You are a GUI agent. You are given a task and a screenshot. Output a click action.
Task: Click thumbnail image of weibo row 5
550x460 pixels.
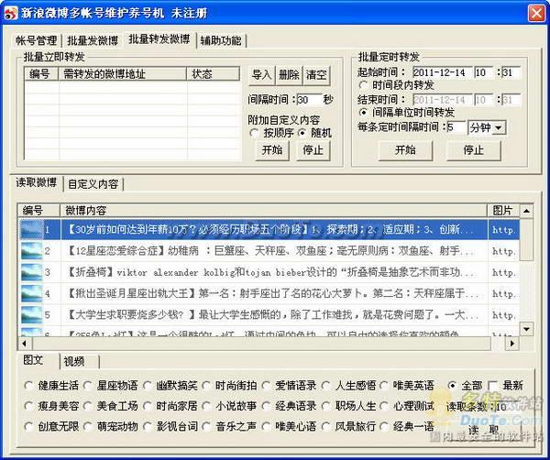pos(31,315)
